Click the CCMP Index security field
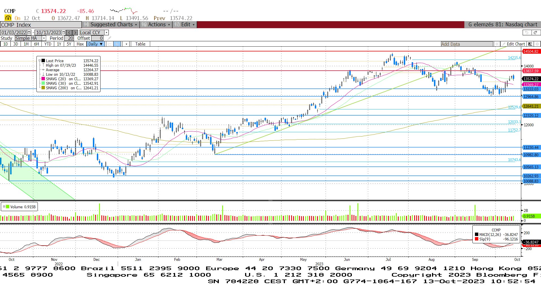Screen dimensions: 541x297 (41, 25)
